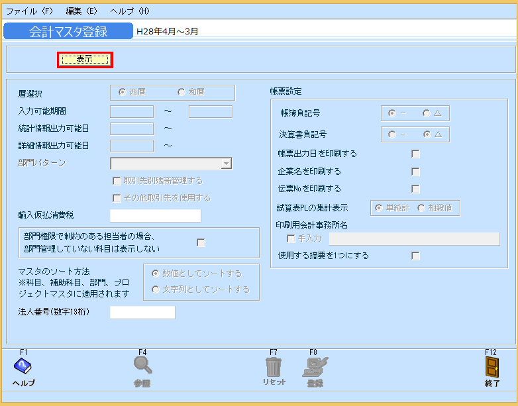Image resolution: width=518 pixels, height=406 pixels.
Task: Click the 法人番号 input field
Action: click(x=142, y=312)
